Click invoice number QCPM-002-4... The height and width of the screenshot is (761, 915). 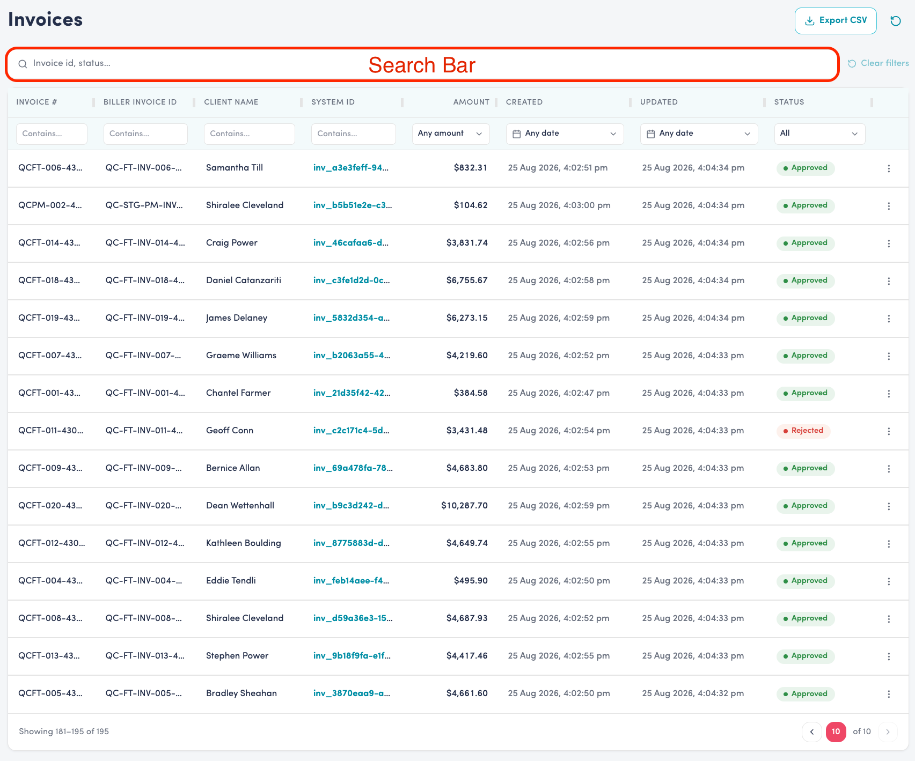(x=50, y=205)
